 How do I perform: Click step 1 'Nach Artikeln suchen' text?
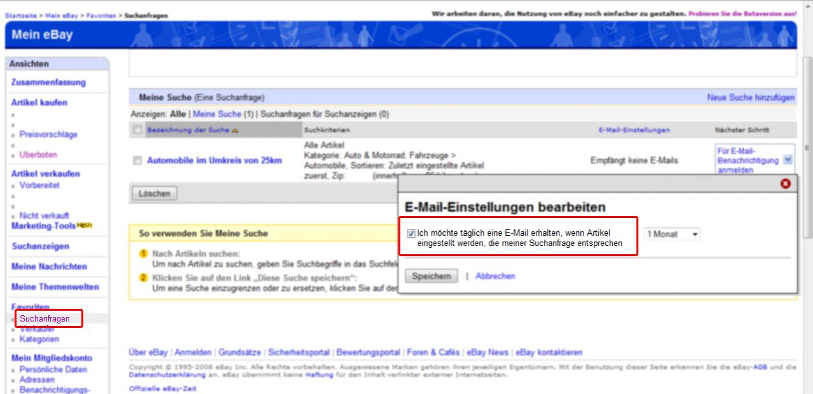pos(196,254)
